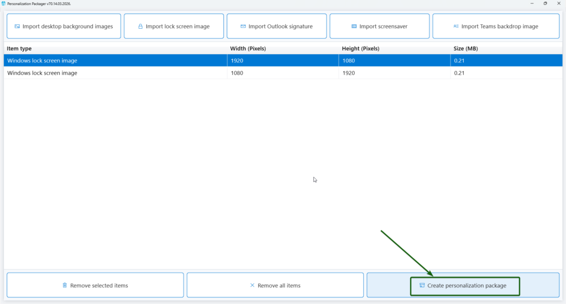Click the picture icon on Import desktop background images
The height and width of the screenshot is (304, 566).
[17, 27]
